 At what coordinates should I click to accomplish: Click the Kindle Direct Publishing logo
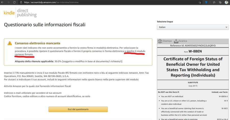click(x=20, y=13)
